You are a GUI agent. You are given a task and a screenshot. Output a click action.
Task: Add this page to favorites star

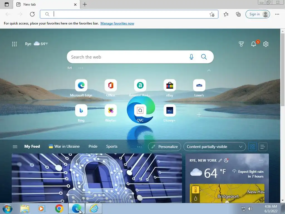point(212,14)
